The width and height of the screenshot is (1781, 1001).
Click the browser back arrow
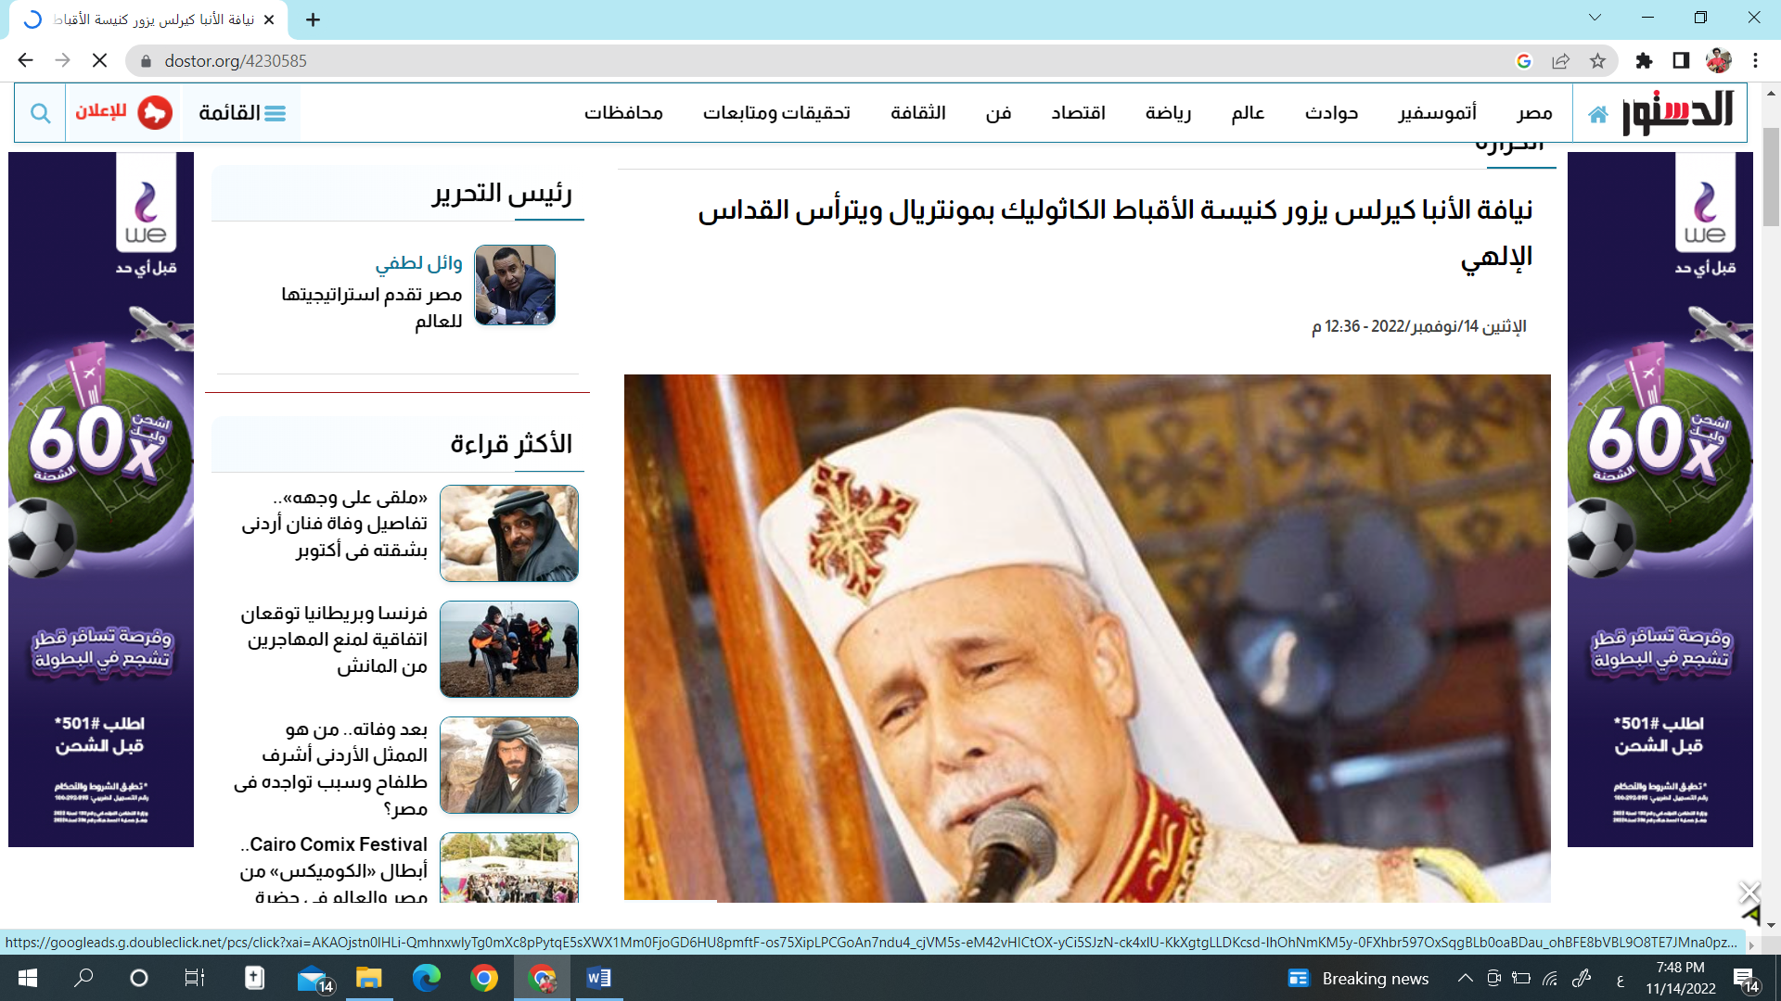coord(25,60)
